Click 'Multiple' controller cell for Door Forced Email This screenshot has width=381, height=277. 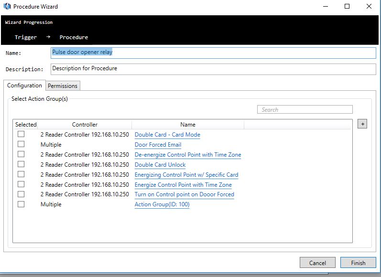pos(51,145)
